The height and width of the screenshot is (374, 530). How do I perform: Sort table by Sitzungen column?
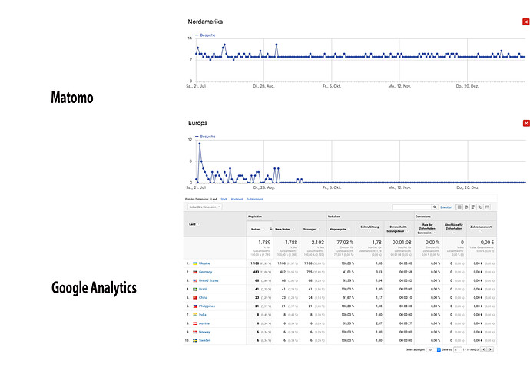tap(310, 229)
